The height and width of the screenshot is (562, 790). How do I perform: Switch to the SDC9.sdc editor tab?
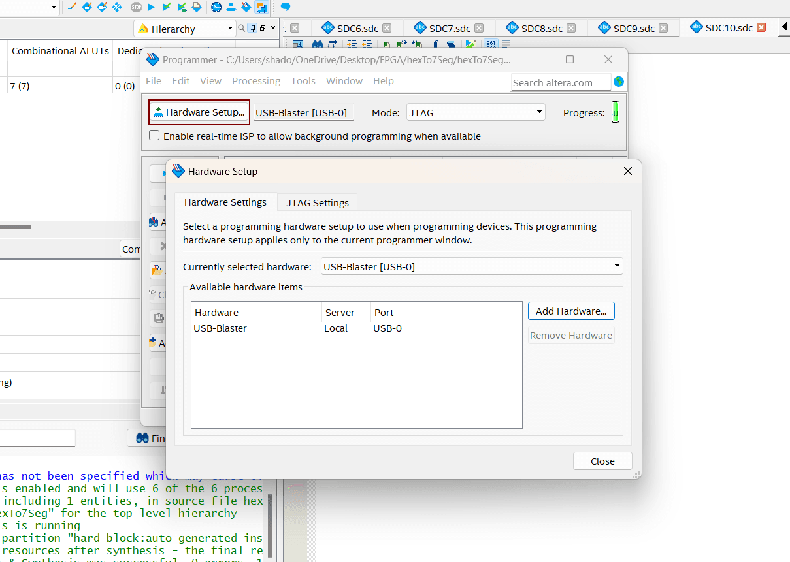(x=634, y=28)
